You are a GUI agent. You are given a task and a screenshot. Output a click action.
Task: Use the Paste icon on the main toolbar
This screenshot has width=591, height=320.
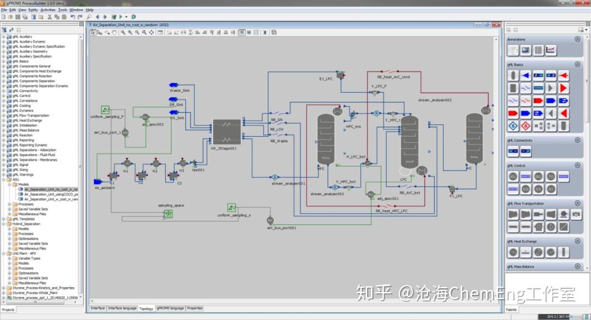coord(65,18)
